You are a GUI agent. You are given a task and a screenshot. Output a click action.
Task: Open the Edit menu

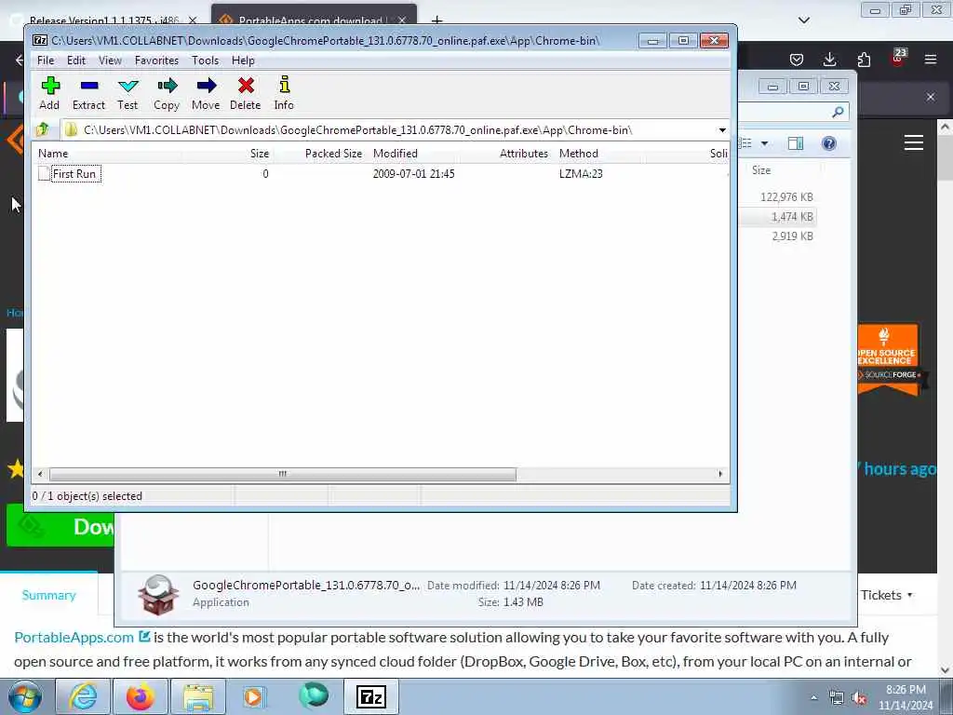coord(76,61)
